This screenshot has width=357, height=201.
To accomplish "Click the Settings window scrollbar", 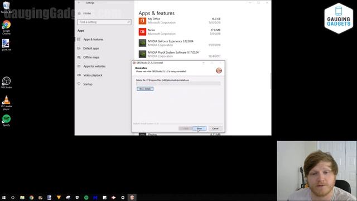I will click(x=271, y=81).
